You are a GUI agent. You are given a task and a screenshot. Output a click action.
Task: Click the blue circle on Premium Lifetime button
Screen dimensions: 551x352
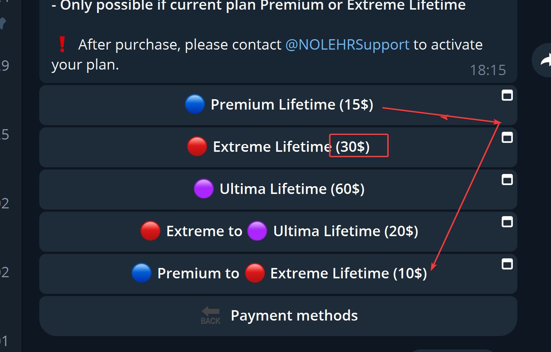(195, 104)
